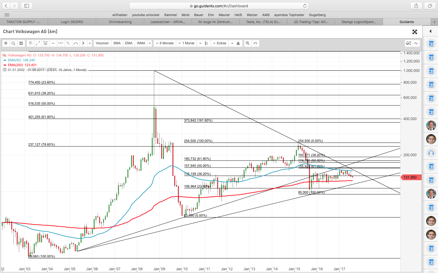Switch to the TRACTOR SUPPLY tab
438x273 pixels.
24,22
